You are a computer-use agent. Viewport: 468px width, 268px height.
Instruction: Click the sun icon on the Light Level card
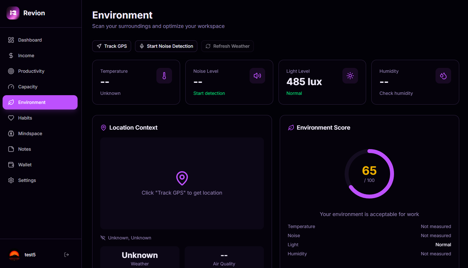[x=350, y=76]
